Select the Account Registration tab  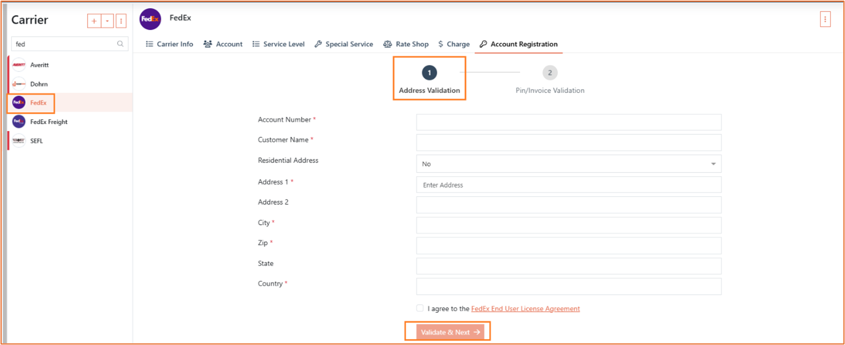coord(518,44)
